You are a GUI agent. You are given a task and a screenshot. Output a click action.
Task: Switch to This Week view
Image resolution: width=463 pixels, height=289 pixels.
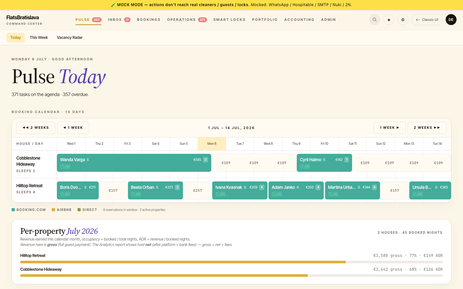tap(39, 38)
